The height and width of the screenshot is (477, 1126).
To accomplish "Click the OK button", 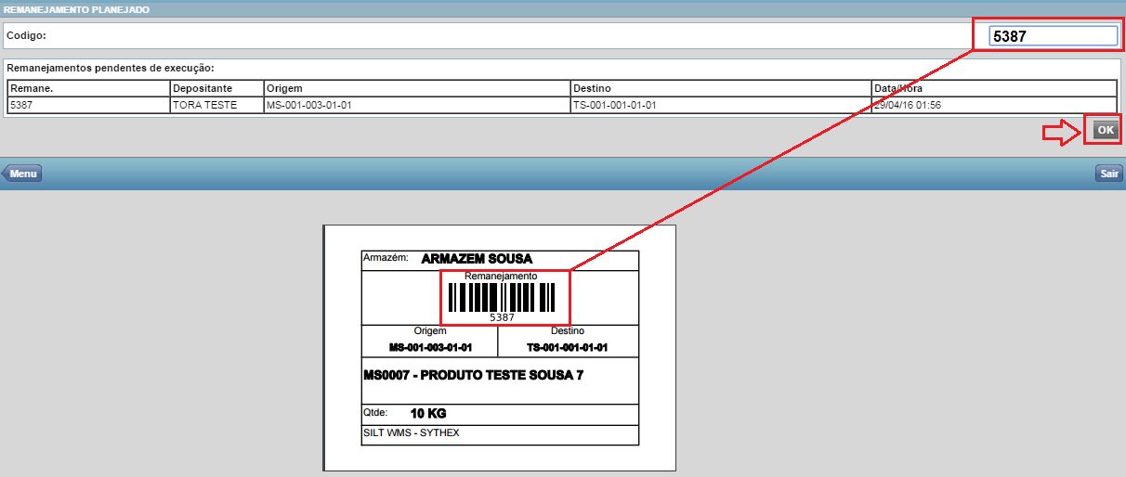I will click(1105, 130).
